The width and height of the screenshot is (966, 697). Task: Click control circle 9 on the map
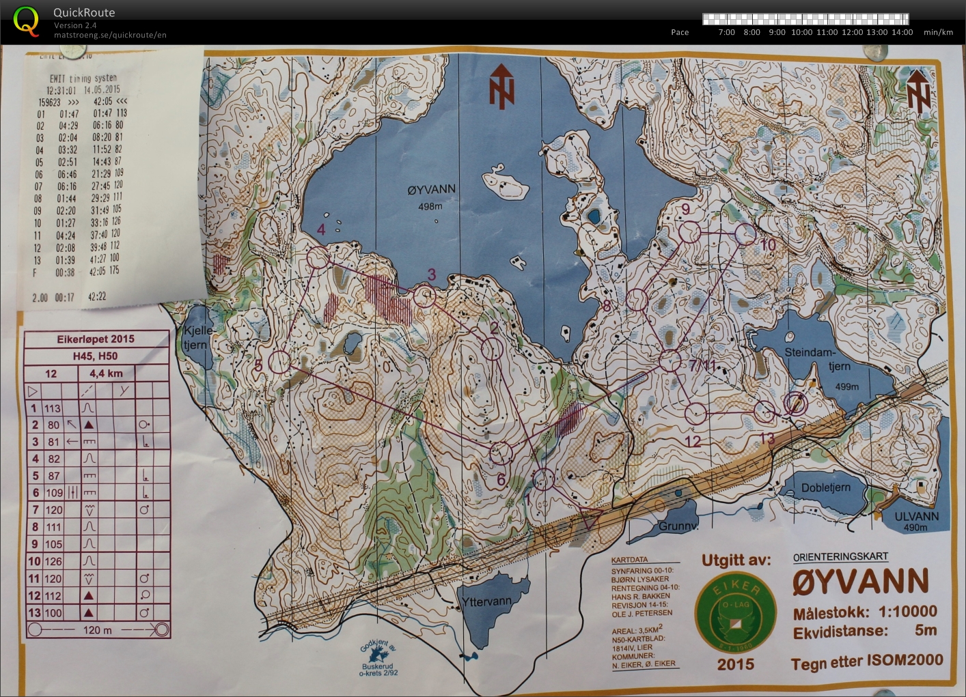point(689,232)
